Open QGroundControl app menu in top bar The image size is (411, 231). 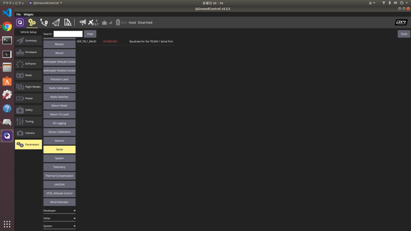(46, 3)
